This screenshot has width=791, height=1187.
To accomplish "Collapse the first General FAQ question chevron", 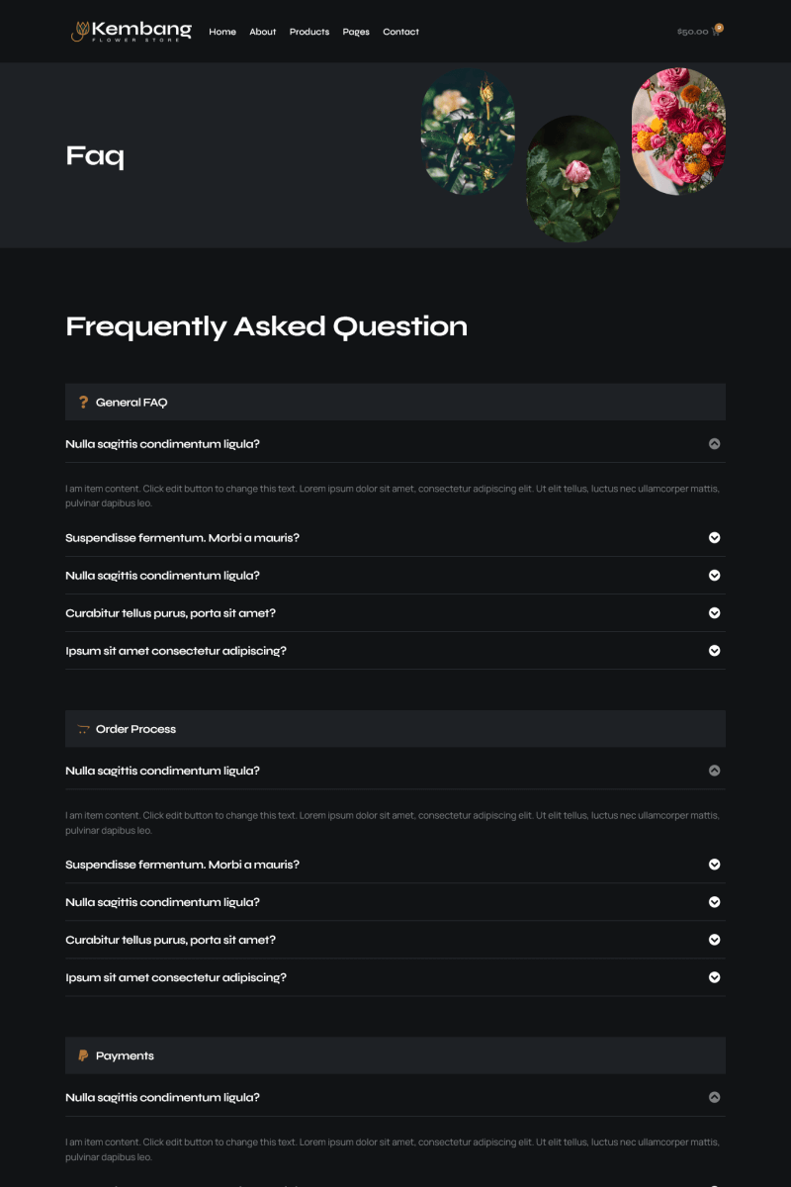I will 715,444.
